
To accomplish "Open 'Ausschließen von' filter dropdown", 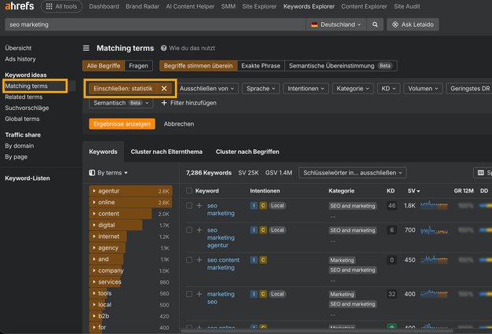I will [207, 89].
